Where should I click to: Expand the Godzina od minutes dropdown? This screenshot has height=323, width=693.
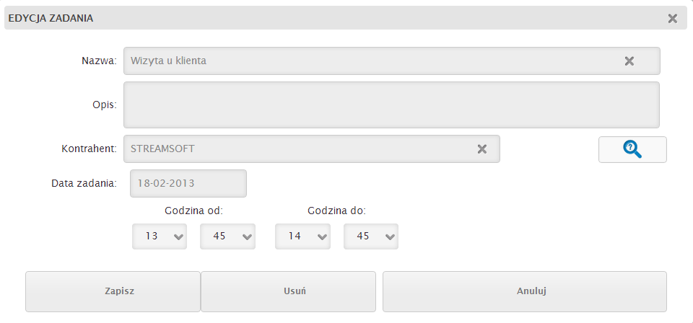click(227, 236)
